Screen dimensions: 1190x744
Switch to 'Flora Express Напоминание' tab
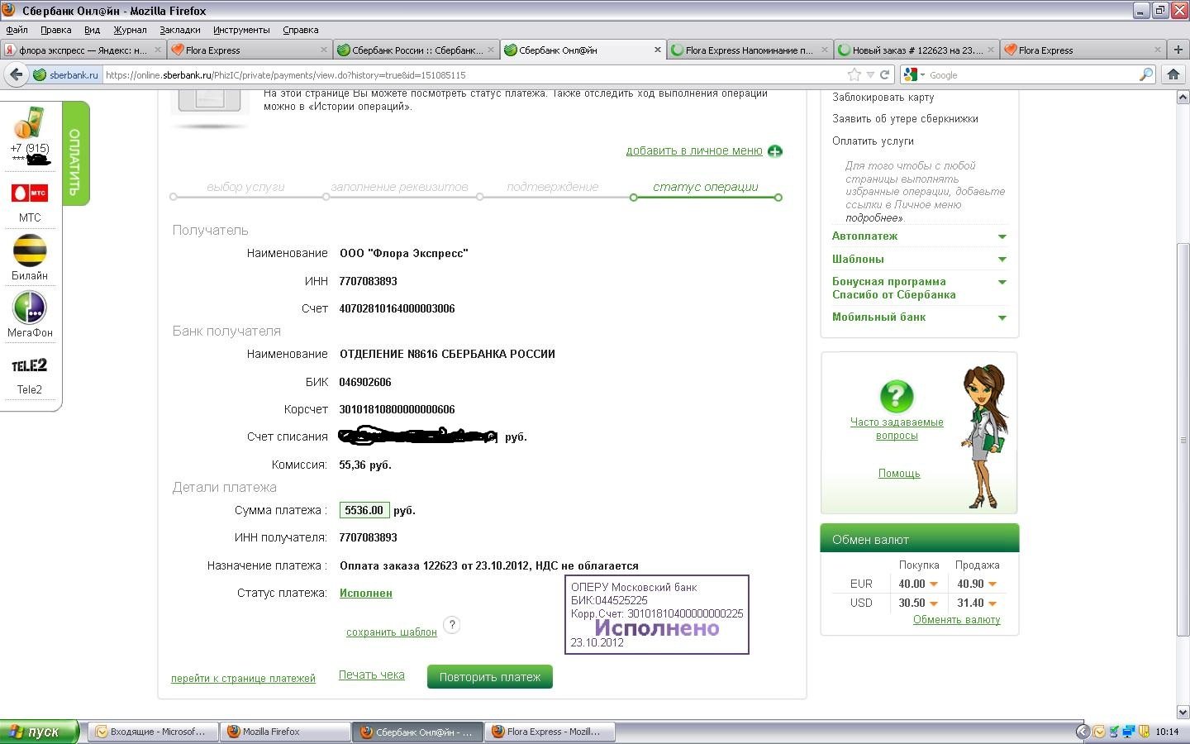coord(749,50)
